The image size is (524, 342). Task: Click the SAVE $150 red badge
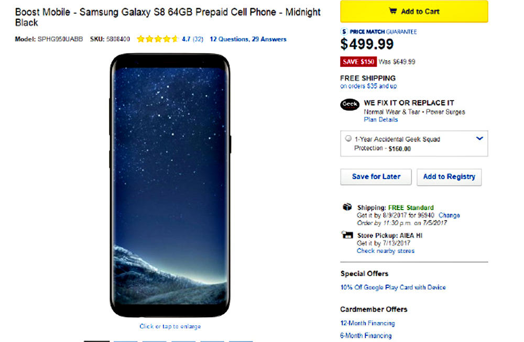(358, 62)
